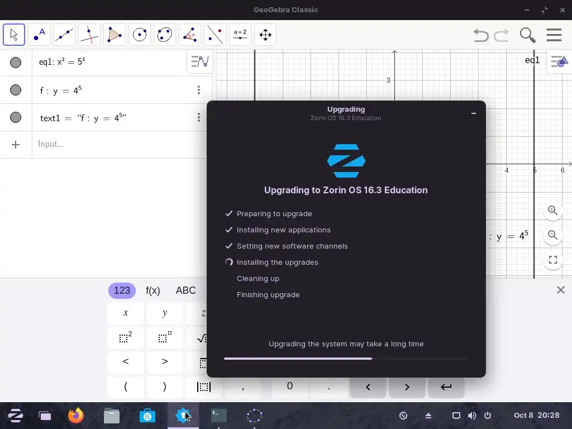This screenshot has width=572, height=429.
Task: Tap the keyboard return key
Action: tap(446, 388)
